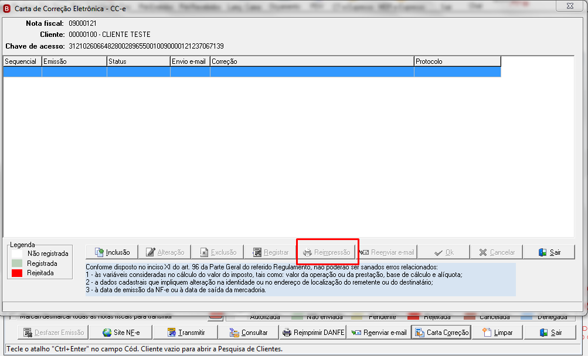The width and height of the screenshot is (588, 356).
Task: Click the Inclusão button icon
Action: pyautogui.click(x=99, y=252)
